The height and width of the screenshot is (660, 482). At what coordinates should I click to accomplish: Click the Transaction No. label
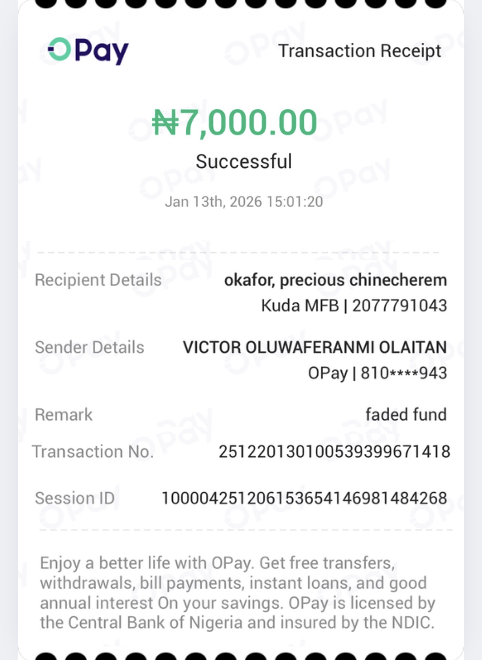tap(93, 452)
